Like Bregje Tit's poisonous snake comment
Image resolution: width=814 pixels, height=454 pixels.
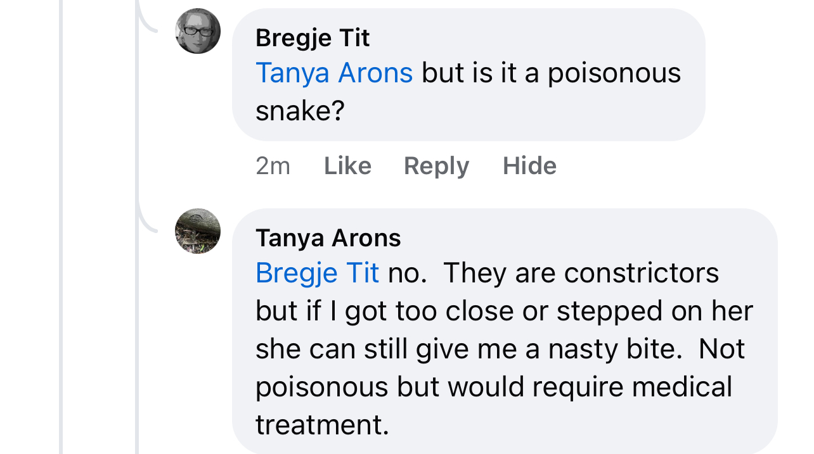[347, 166]
